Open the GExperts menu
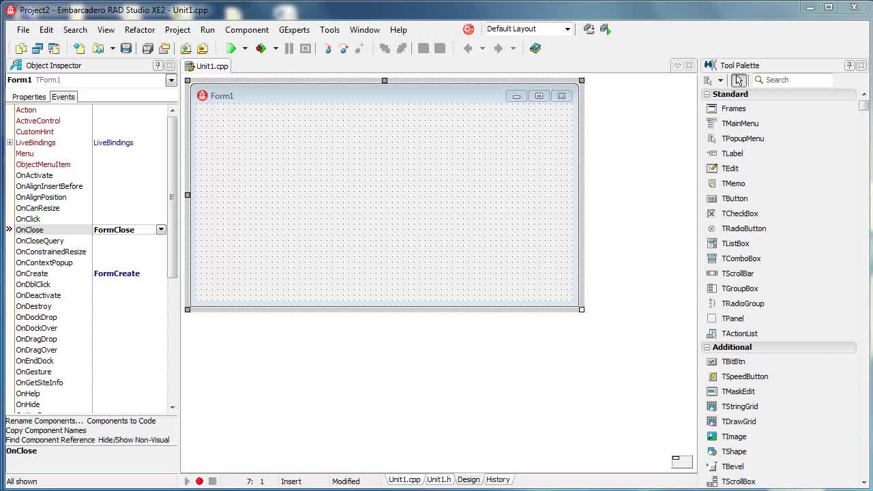Image resolution: width=873 pixels, height=491 pixels. tap(294, 30)
